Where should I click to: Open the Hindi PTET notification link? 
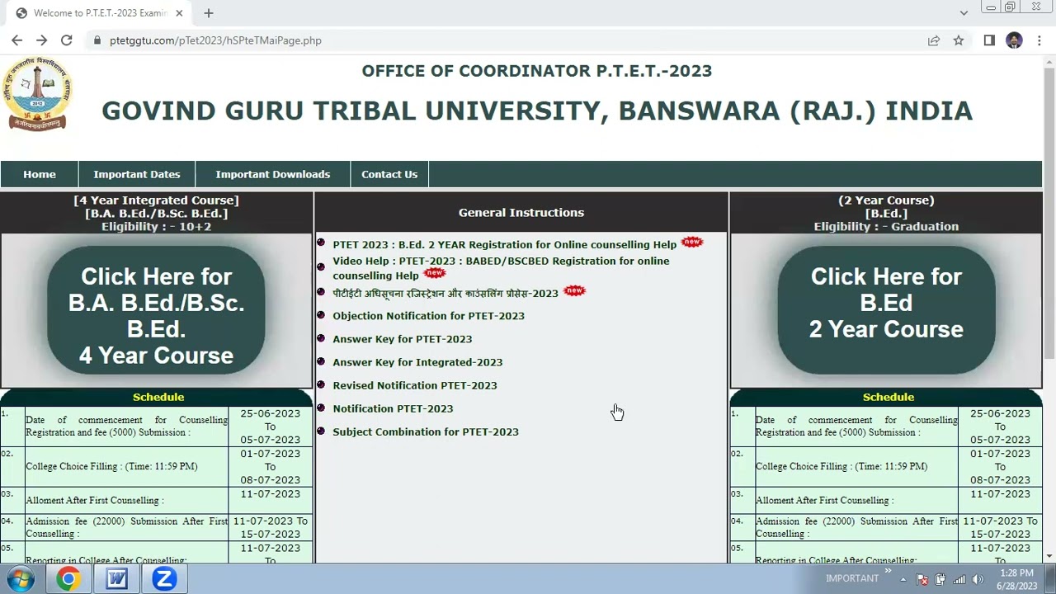point(445,293)
